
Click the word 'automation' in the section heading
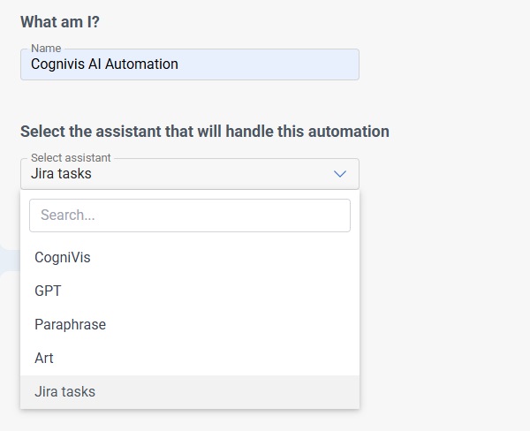tap(352, 132)
